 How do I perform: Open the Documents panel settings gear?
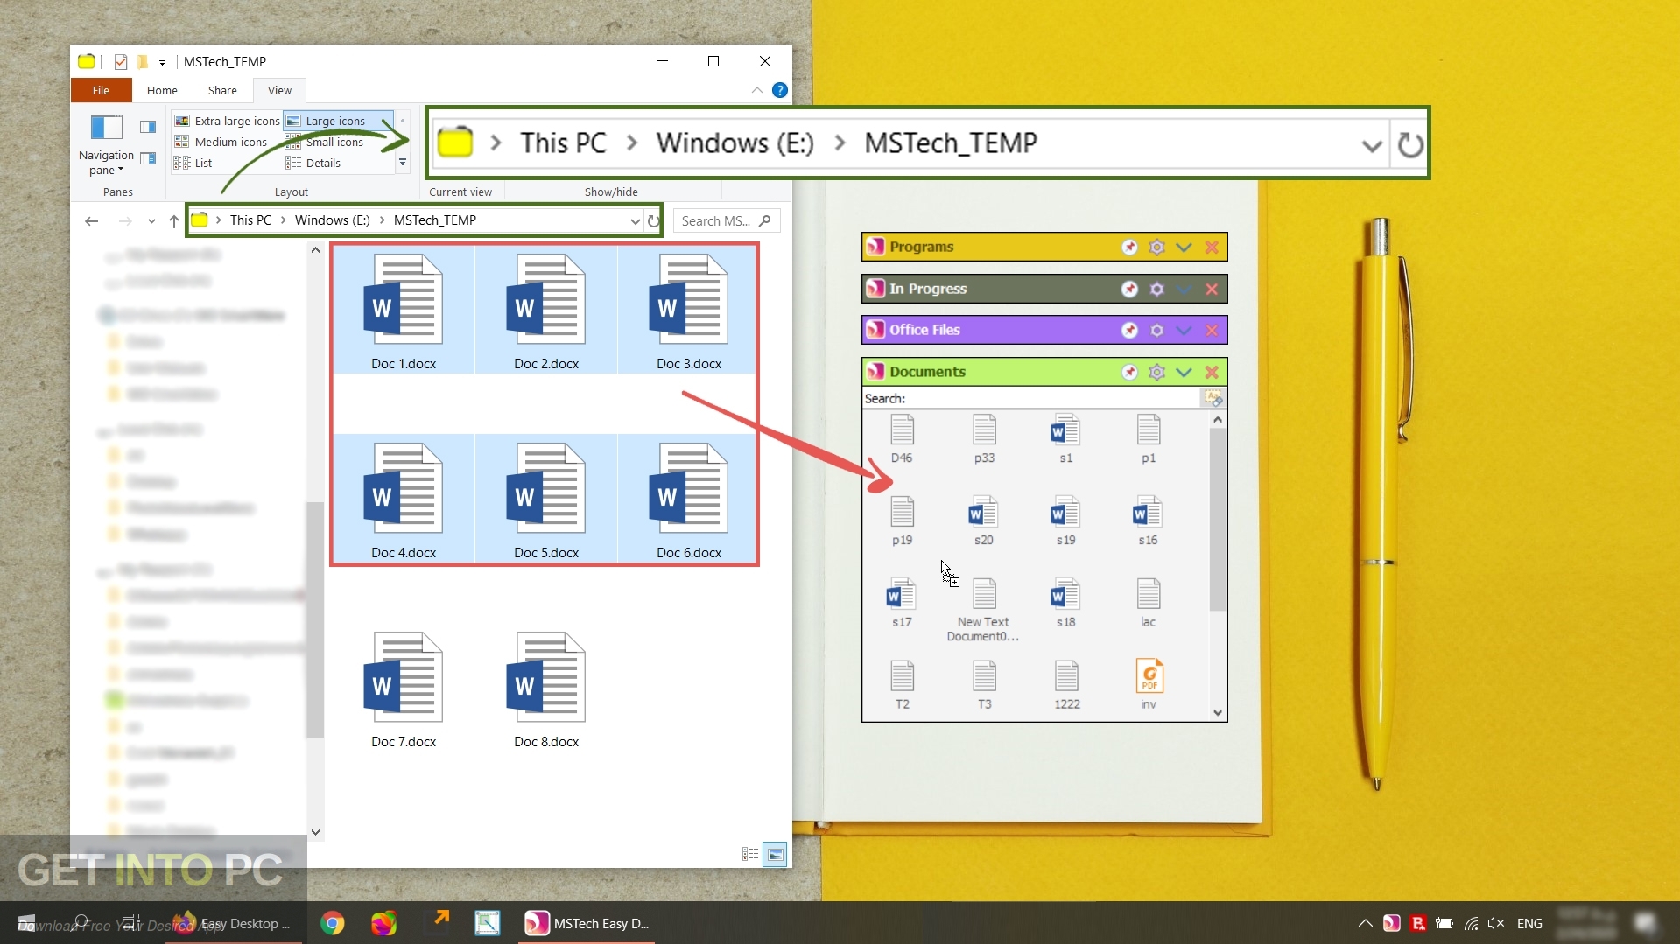click(1156, 371)
